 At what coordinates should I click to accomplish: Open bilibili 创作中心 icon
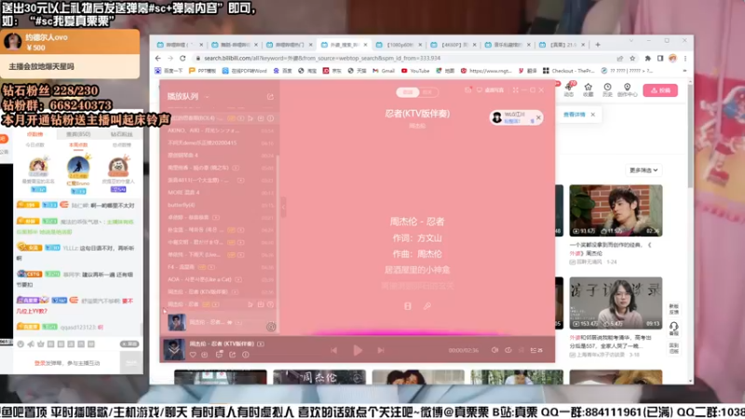pos(627,89)
